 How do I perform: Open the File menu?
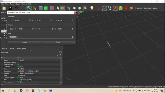pyautogui.click(x=3, y=4)
